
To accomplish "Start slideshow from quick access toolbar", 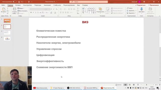I will (x=29, y=2).
